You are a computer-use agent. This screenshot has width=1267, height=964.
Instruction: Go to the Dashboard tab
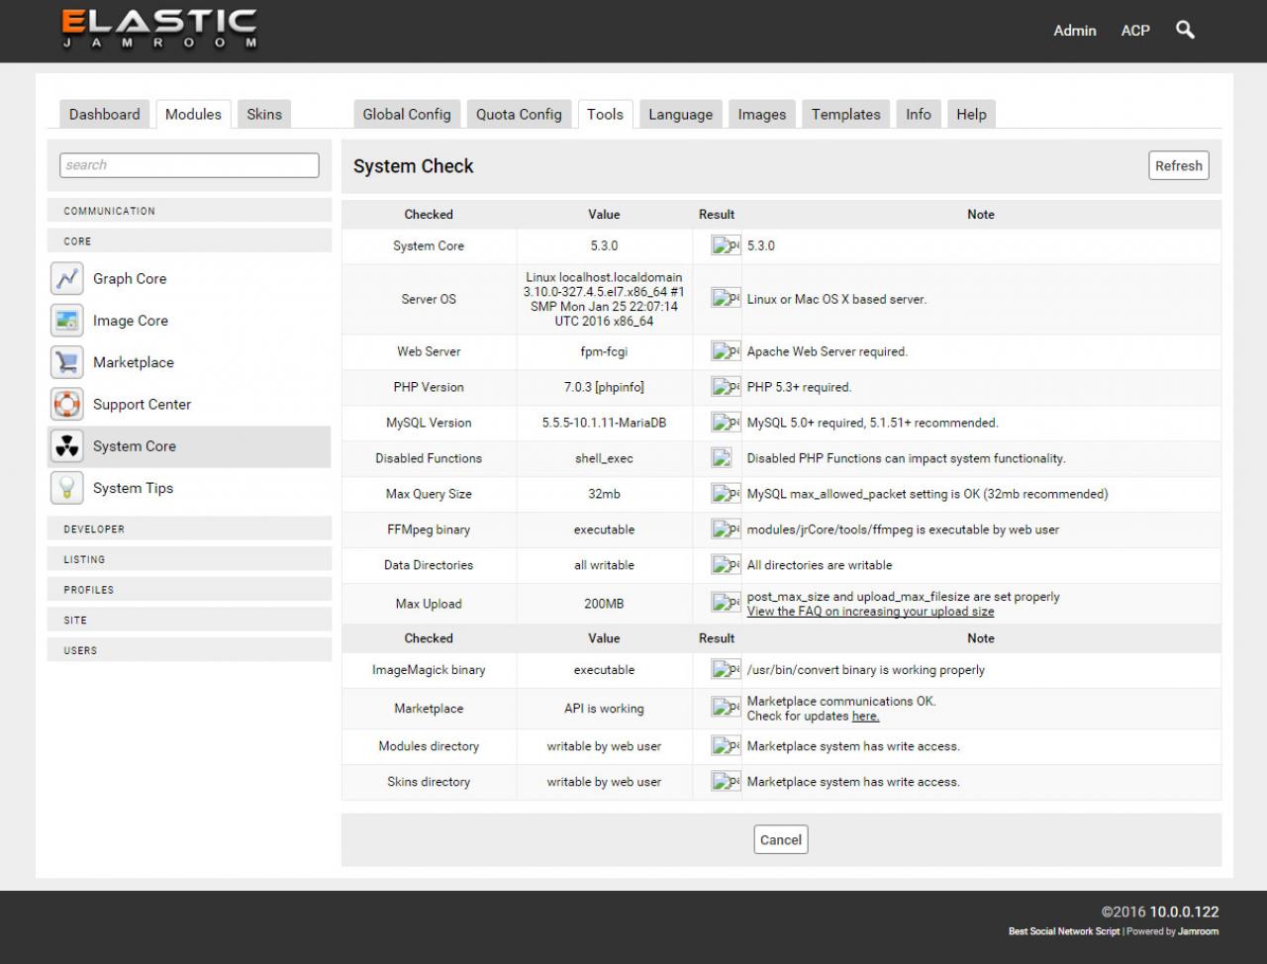pos(104,114)
